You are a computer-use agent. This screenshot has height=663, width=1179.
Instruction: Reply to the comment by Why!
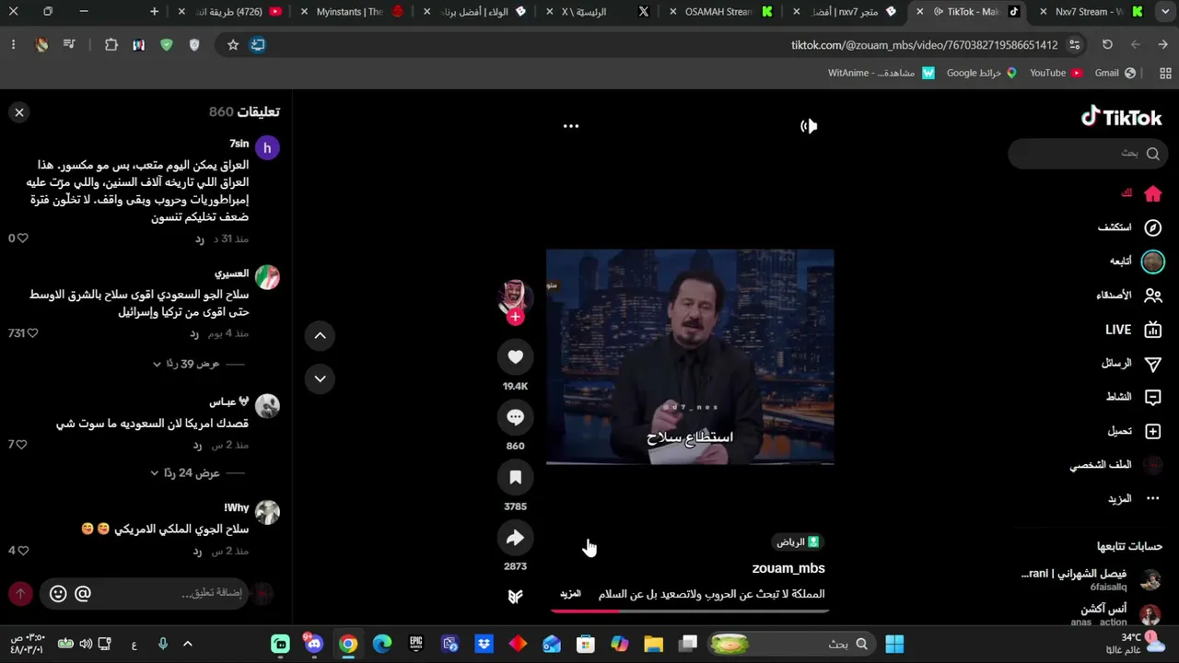tap(197, 552)
